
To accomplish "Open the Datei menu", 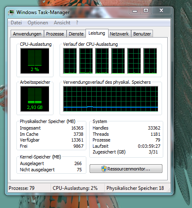I will pyautogui.click(x=16, y=23).
